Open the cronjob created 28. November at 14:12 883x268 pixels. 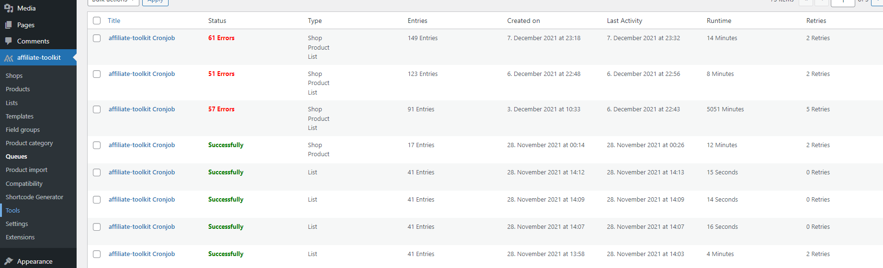coord(142,172)
